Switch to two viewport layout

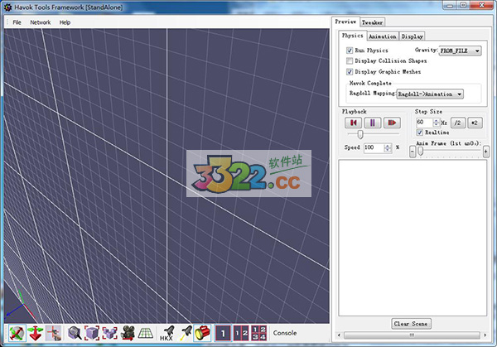(241, 333)
